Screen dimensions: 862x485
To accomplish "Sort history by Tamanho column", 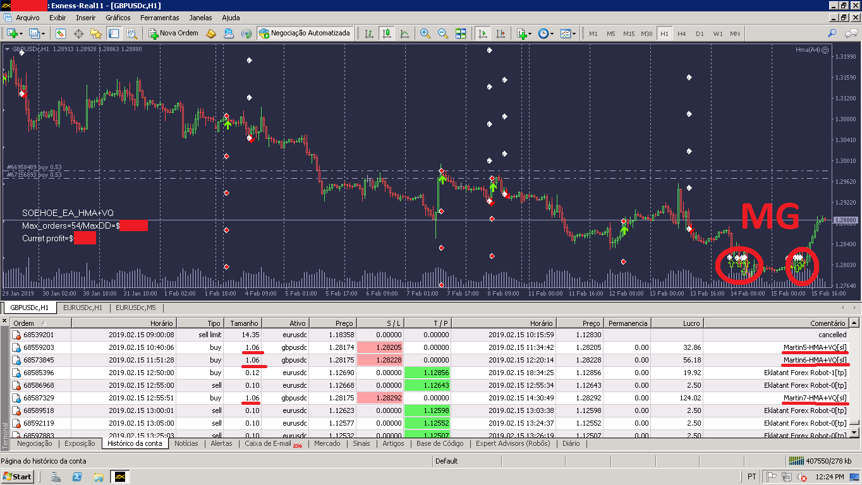I will pyautogui.click(x=242, y=323).
